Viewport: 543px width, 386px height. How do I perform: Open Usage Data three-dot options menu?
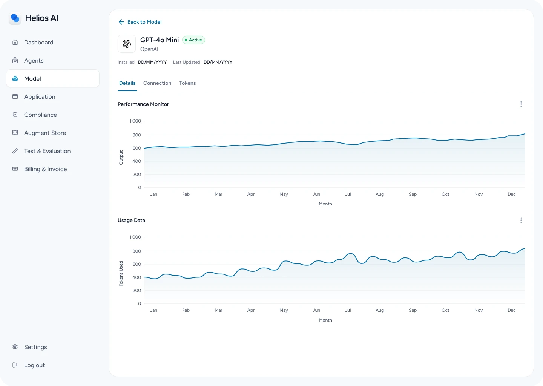[521, 220]
